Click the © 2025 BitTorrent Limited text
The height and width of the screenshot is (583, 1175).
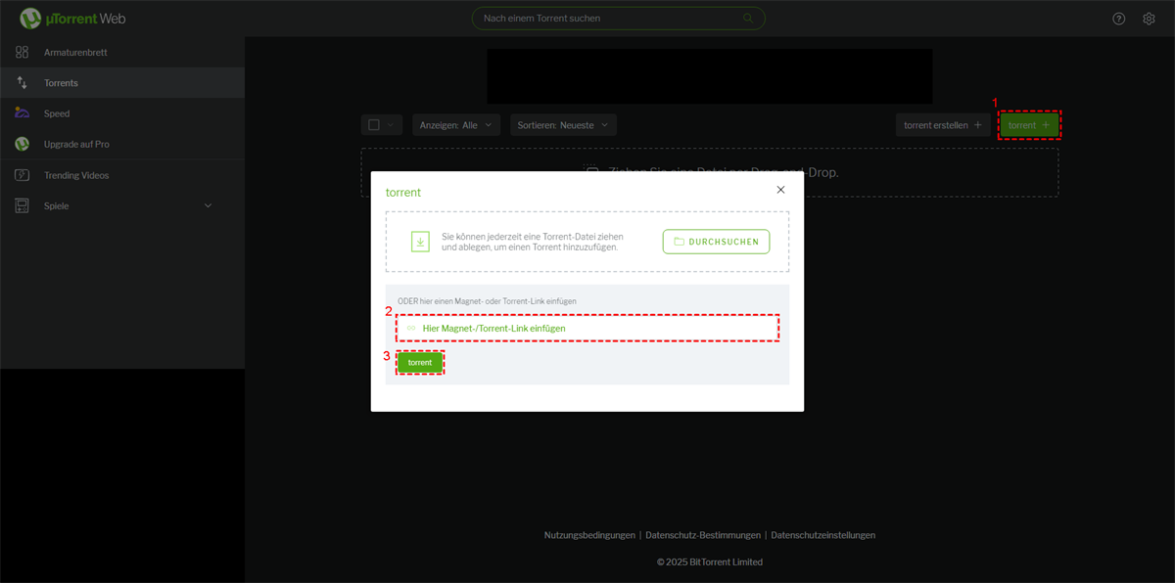point(710,562)
